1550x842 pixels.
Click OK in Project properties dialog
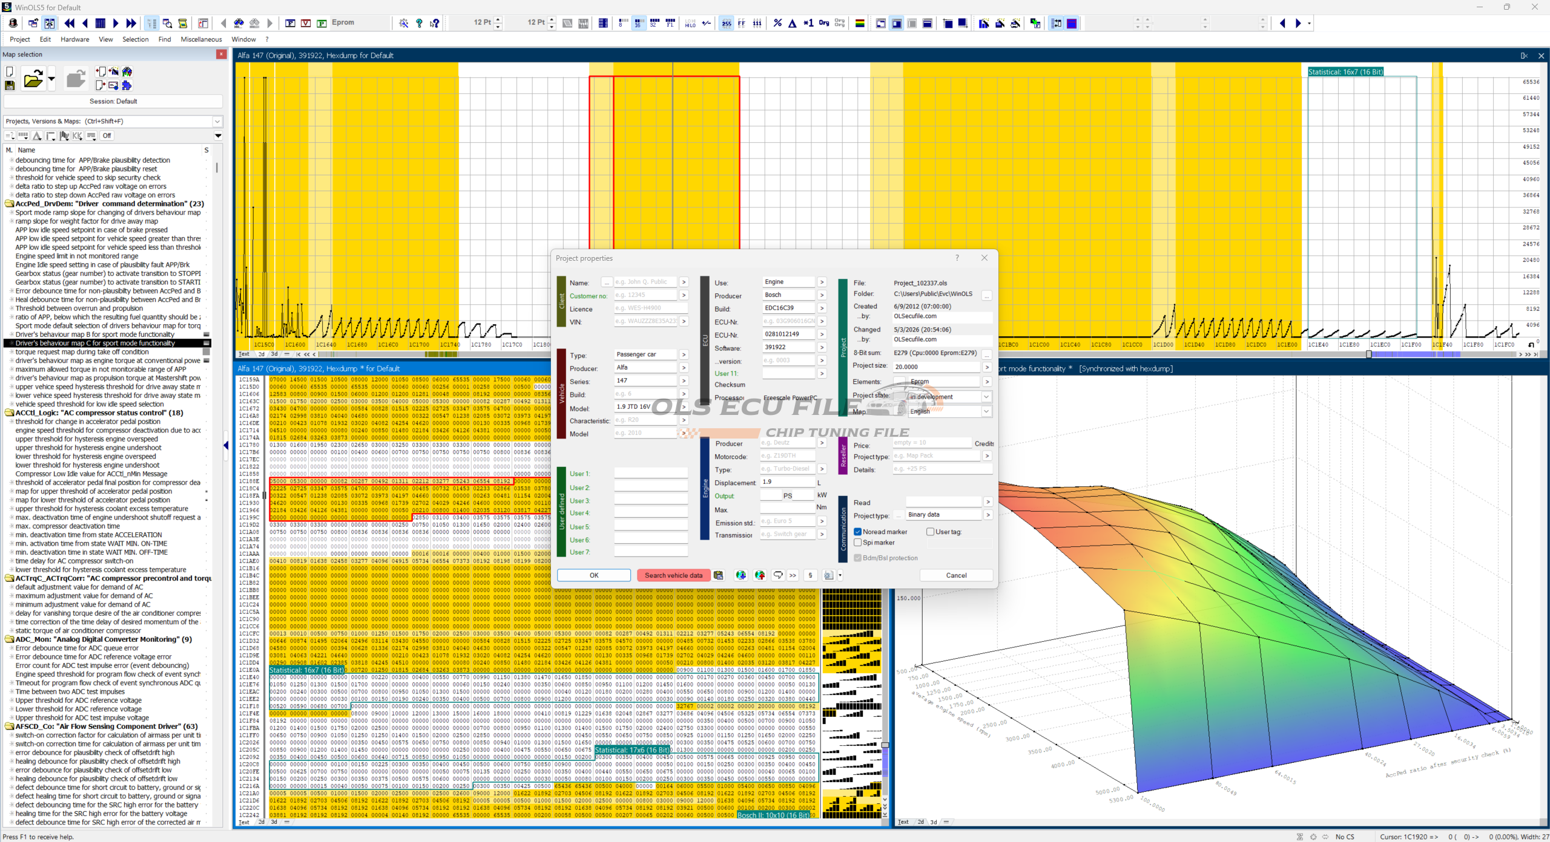point(594,575)
